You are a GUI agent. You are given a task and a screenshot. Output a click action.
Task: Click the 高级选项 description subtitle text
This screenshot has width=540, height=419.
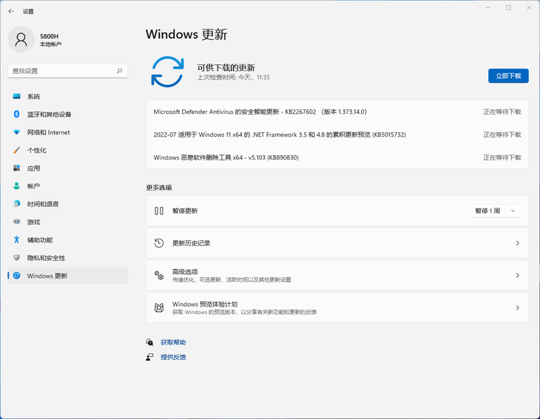pyautogui.click(x=232, y=279)
